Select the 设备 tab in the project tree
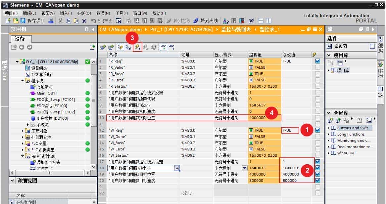The width and height of the screenshot is (386, 204). (19, 39)
